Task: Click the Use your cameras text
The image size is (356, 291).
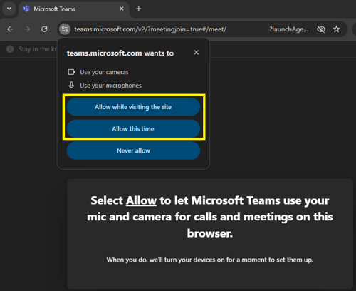Action: [x=104, y=72]
